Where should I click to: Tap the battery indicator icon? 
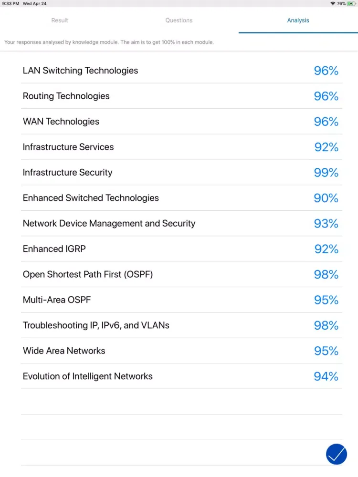click(351, 3)
